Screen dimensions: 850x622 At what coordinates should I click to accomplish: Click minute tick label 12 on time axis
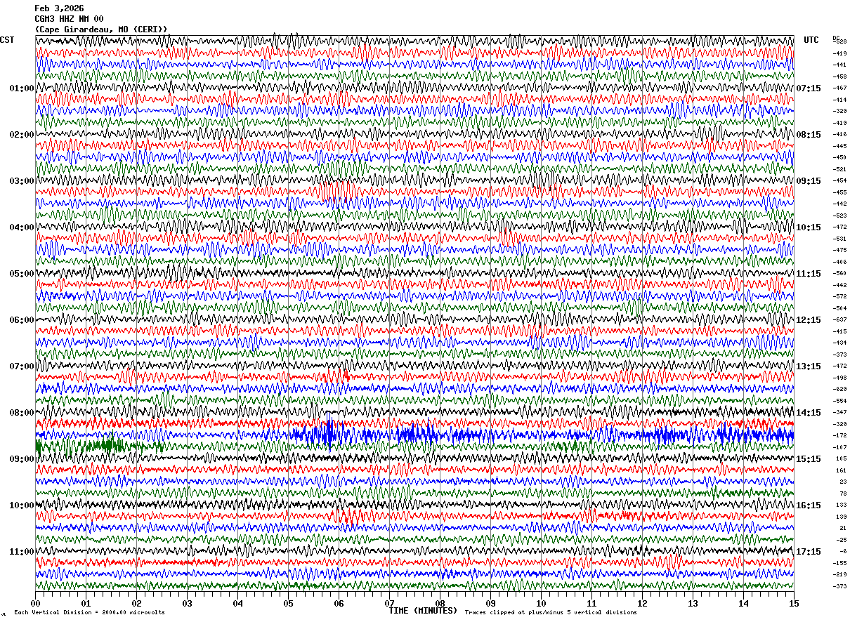(x=642, y=603)
